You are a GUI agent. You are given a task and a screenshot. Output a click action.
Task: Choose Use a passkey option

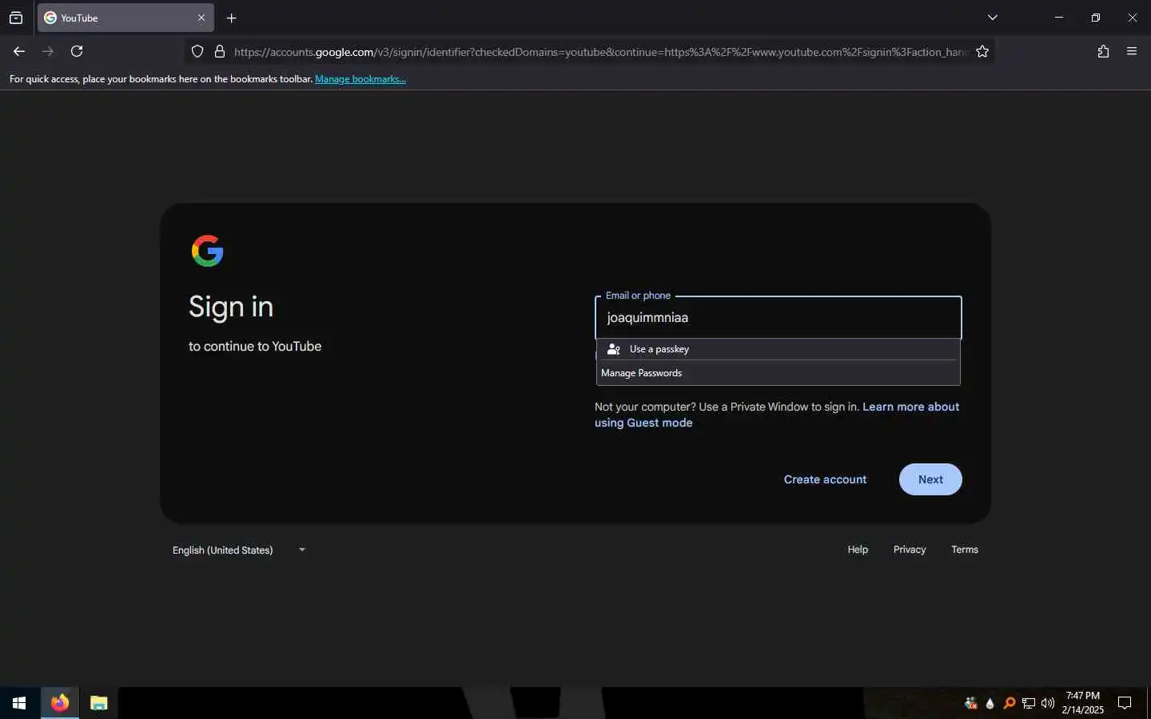click(x=778, y=349)
